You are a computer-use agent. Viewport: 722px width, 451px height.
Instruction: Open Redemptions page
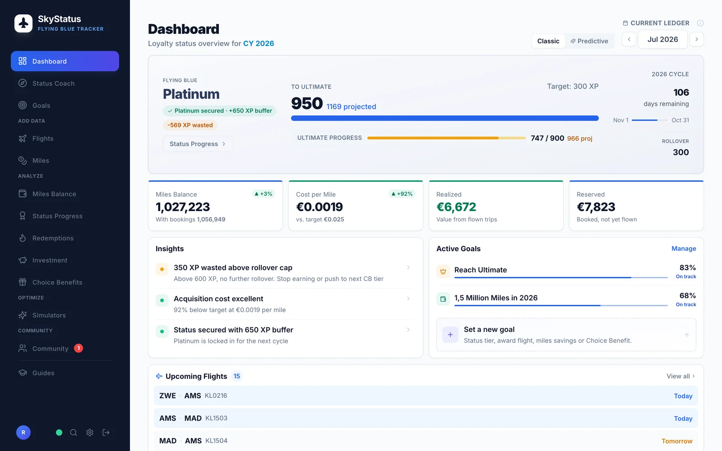point(65,238)
